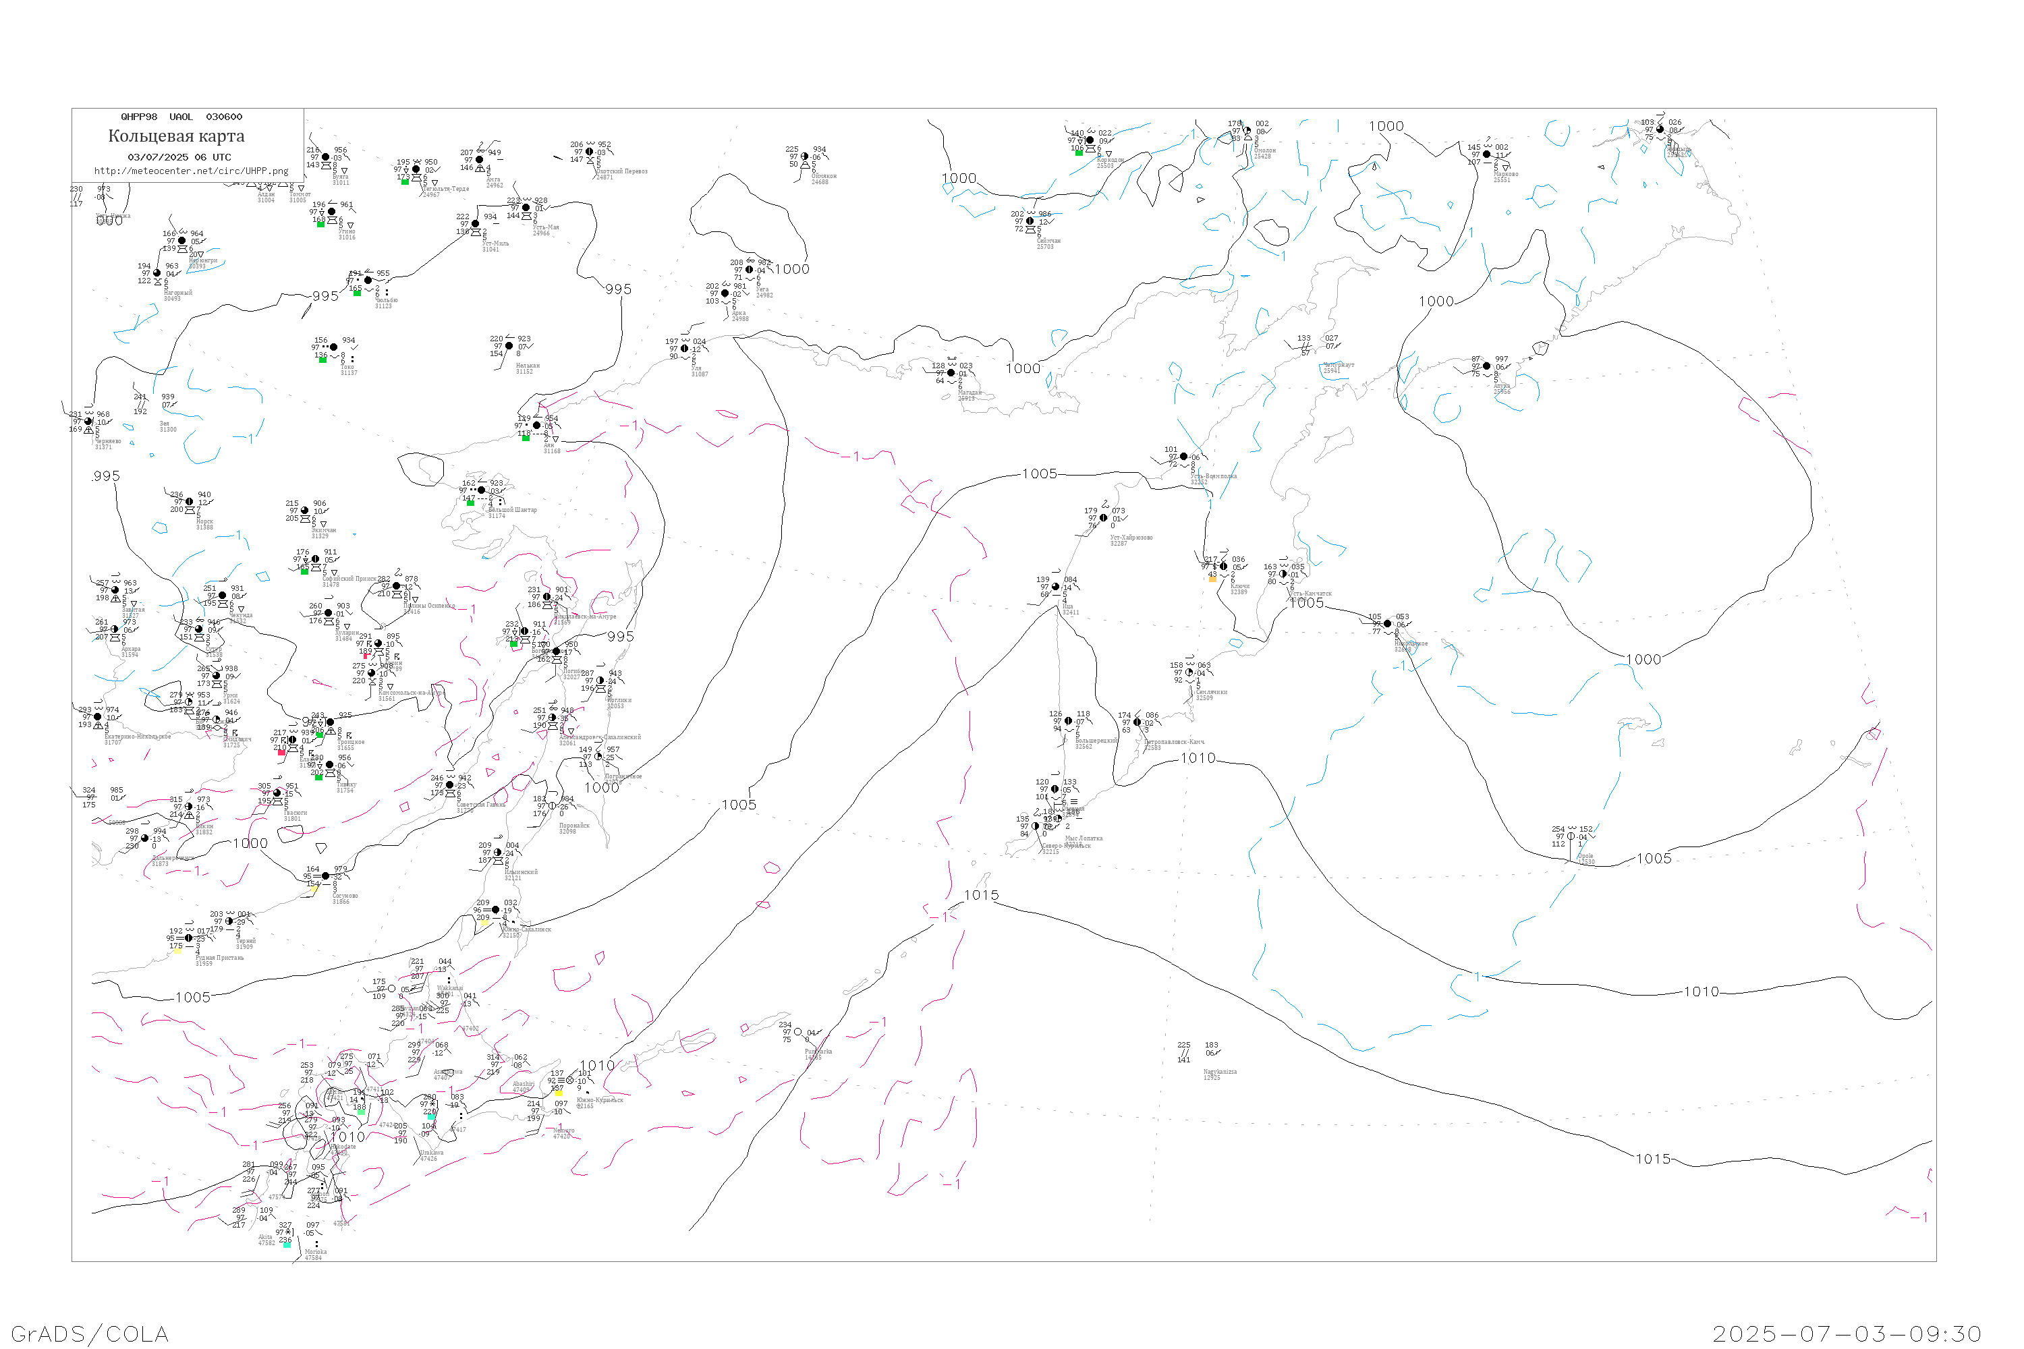
Task: Click the 2025-07-03-09:30 timestamp footer
Action: click(x=1847, y=1333)
